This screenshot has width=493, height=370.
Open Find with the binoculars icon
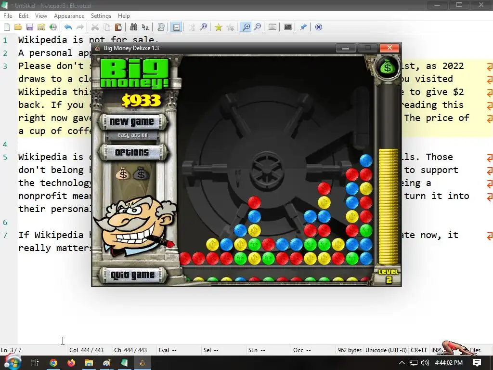[x=134, y=27]
